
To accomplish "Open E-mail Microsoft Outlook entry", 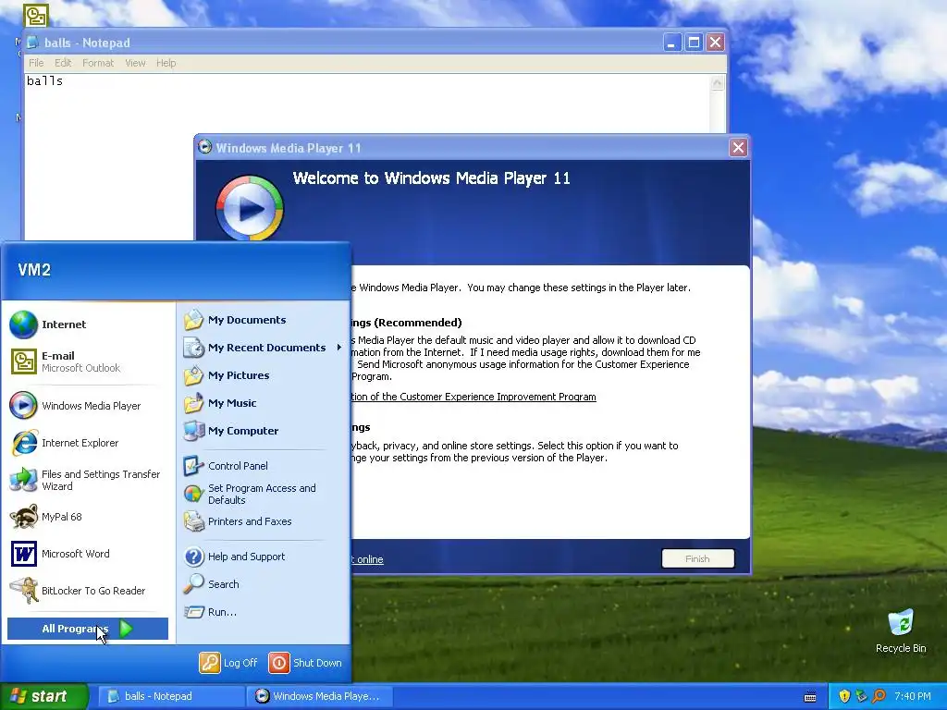I will (x=88, y=361).
